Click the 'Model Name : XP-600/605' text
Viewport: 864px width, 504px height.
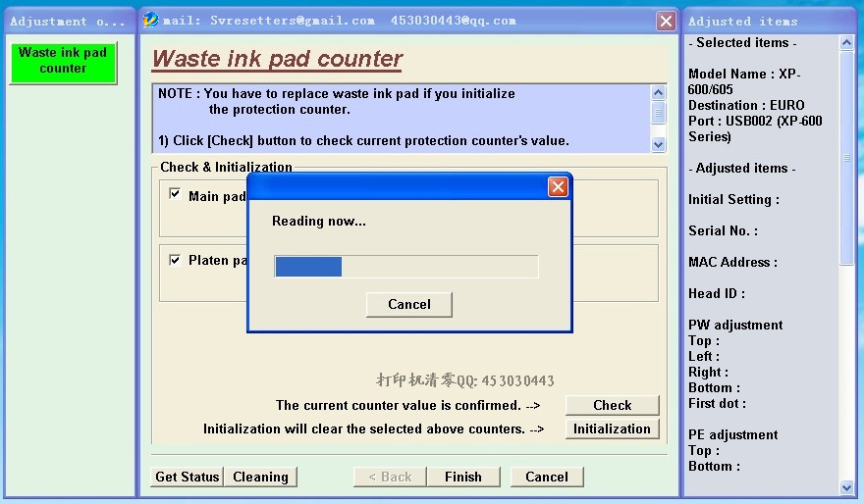(744, 81)
